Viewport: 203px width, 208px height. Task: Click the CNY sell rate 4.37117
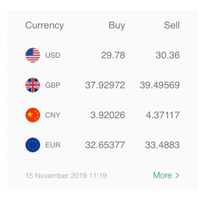[x=163, y=115]
